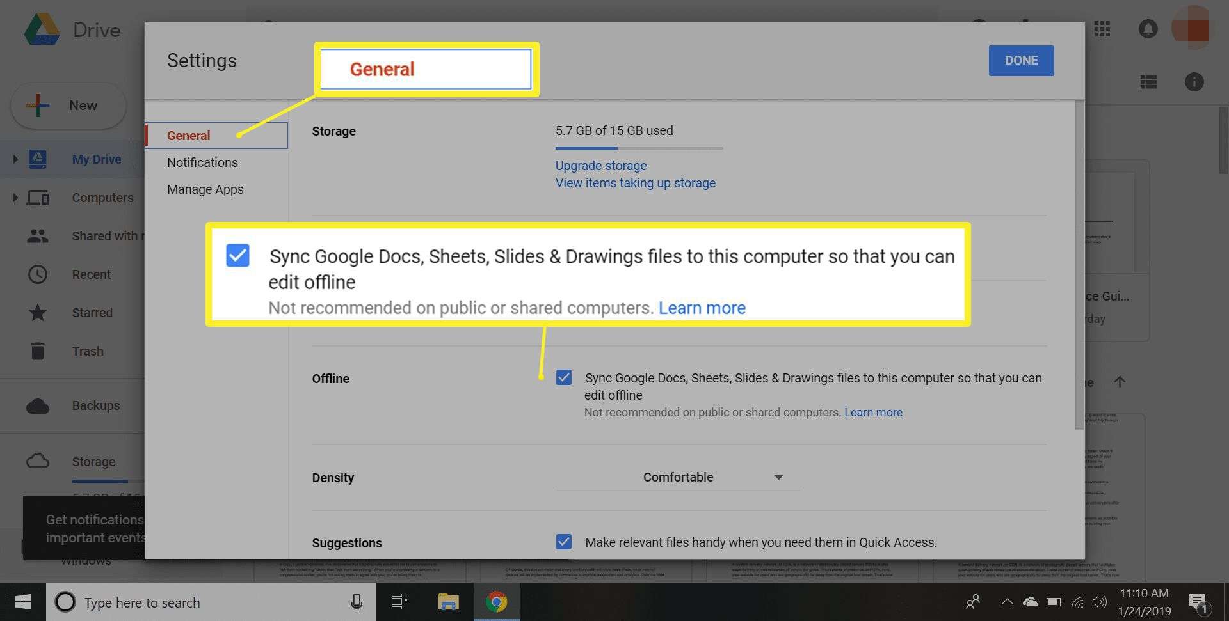This screenshot has height=621, width=1229.
Task: Click Type here to search box
Action: (x=211, y=602)
